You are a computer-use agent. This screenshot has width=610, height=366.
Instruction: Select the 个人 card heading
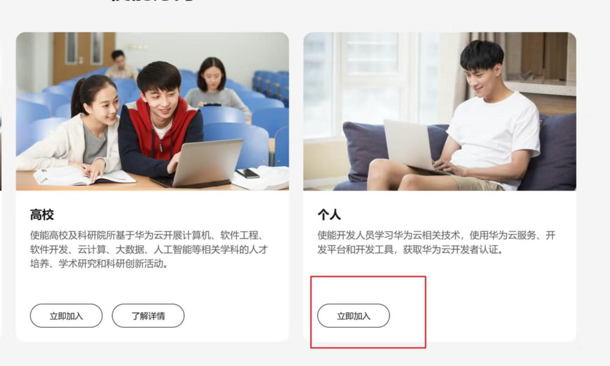click(x=329, y=215)
